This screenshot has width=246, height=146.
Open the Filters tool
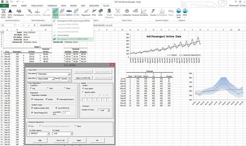(x=171, y=12)
